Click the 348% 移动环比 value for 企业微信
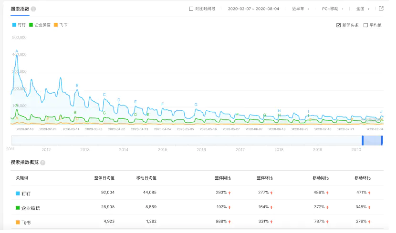The image size is (396, 233). click(361, 207)
